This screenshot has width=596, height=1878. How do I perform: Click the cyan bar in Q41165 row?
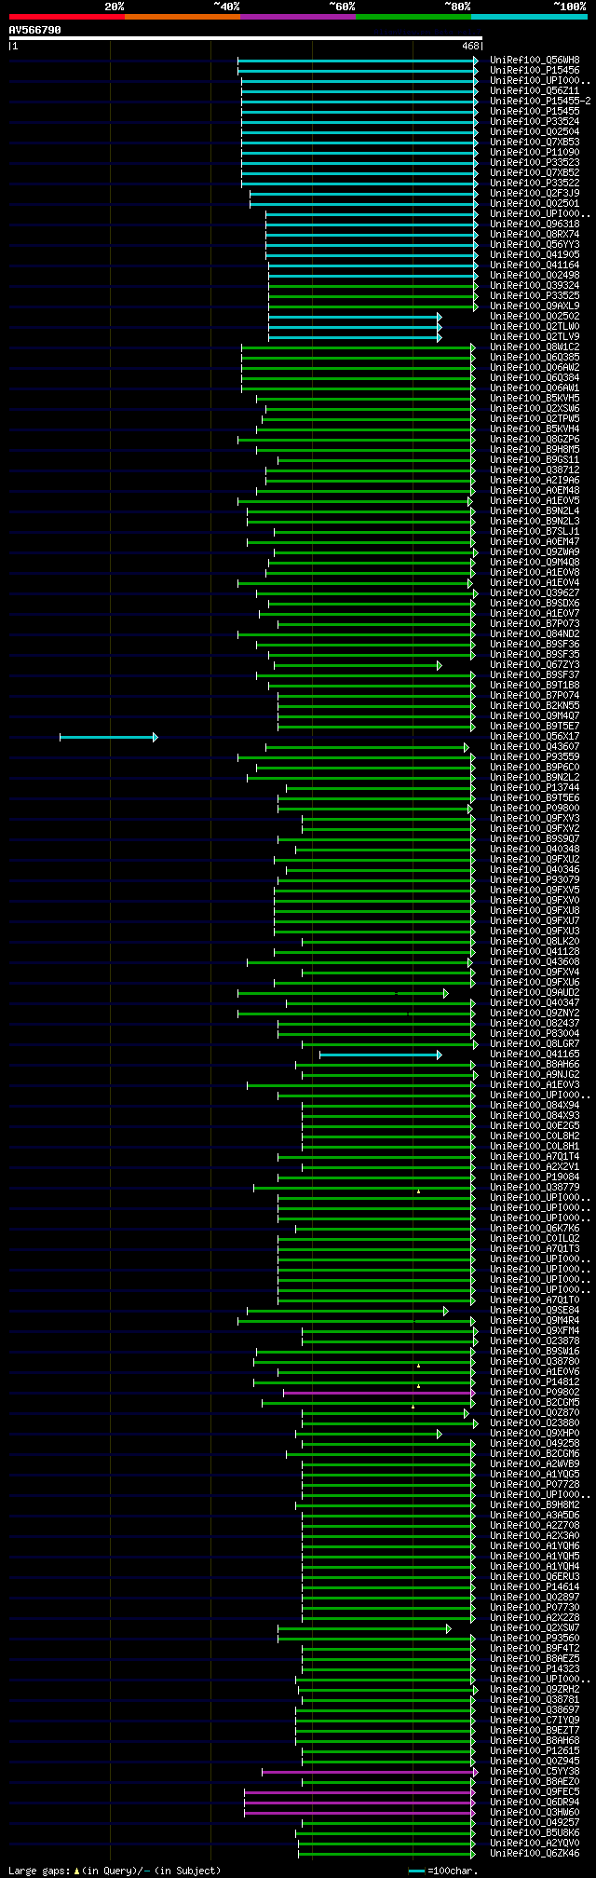click(380, 1055)
